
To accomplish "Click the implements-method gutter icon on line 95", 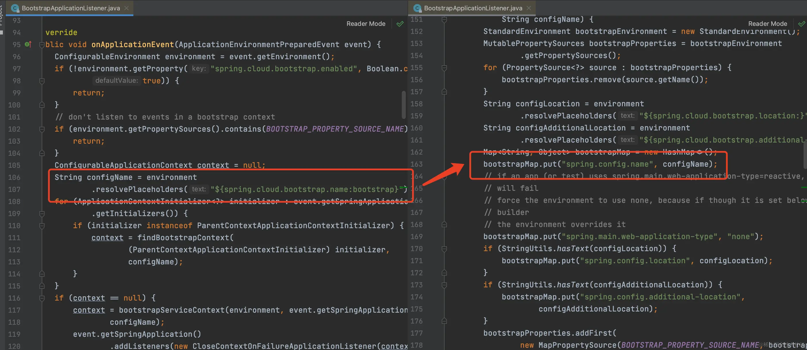I will 28,45.
